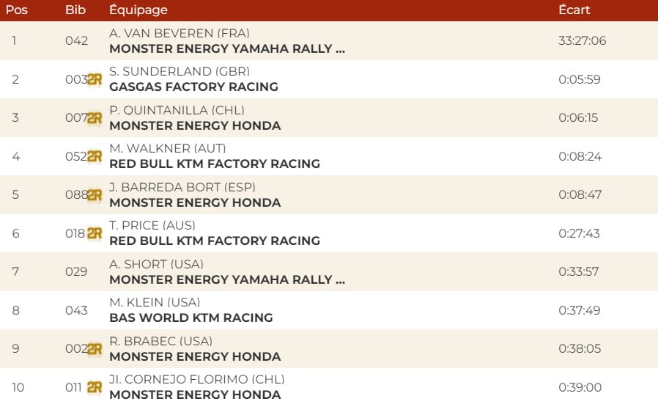Image resolution: width=658 pixels, height=404 pixels.
Task: Click Bas World KTM Racing team
Action: pos(191,317)
